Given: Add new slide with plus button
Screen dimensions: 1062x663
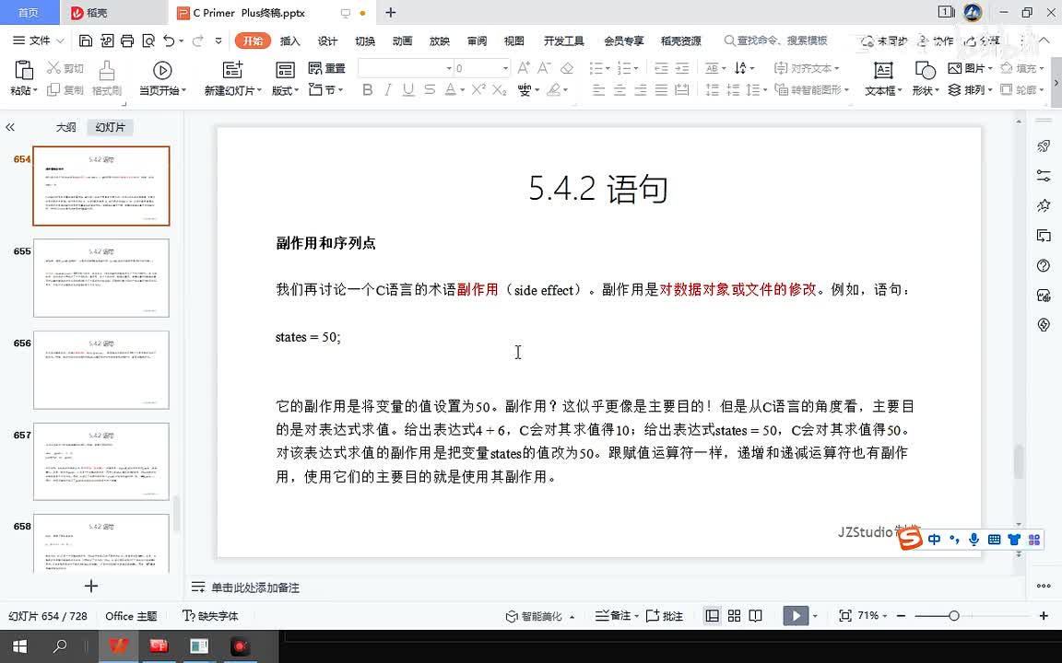Looking at the screenshot, I should point(91,586).
